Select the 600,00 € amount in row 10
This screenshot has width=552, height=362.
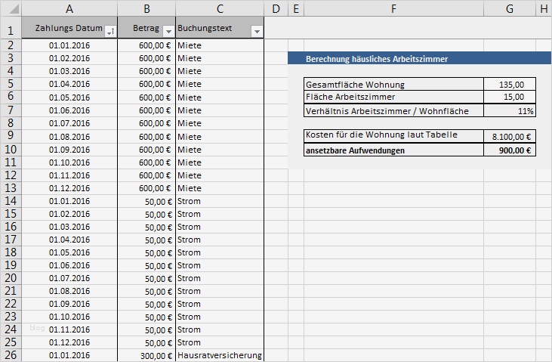click(x=146, y=150)
